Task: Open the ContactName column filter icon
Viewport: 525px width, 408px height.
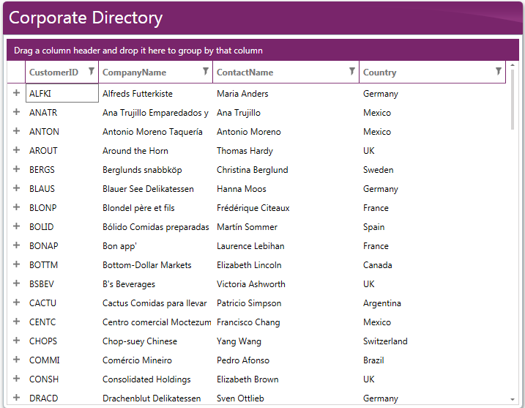Action: pos(351,72)
